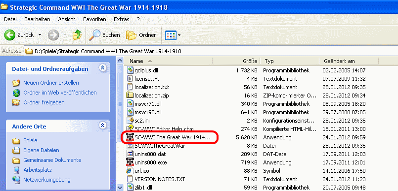Sort by the Größe column header
This screenshot has height=191, width=398.
pos(236,61)
